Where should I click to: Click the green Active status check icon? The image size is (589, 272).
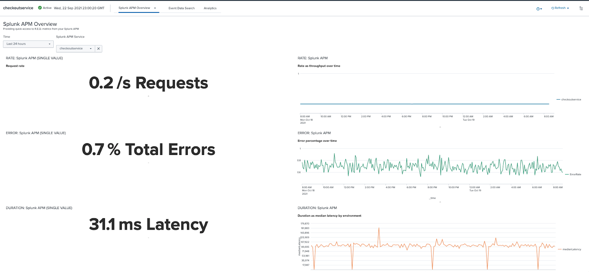(40, 8)
